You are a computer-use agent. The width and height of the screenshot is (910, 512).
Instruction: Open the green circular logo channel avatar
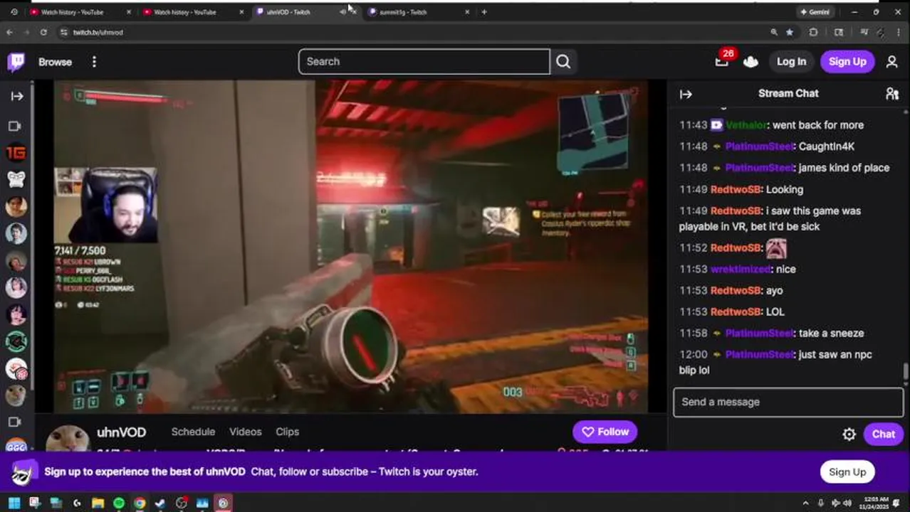click(x=16, y=341)
